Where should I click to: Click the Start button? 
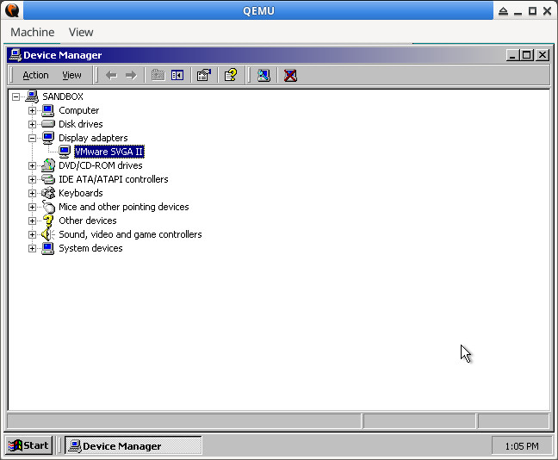click(x=29, y=445)
